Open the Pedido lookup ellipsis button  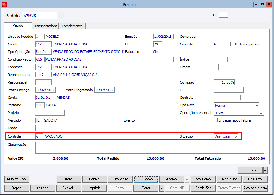(61, 16)
